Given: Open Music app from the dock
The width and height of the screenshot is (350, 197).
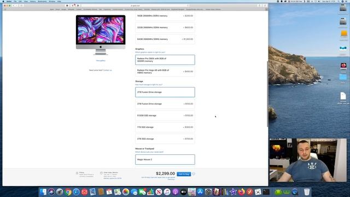Looking at the screenshot, I should (167, 192).
